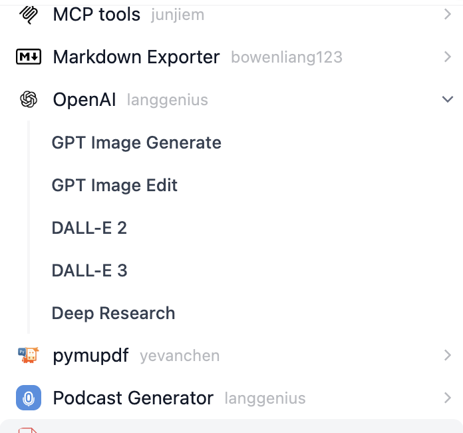Click the MCP tools plugin icon
The height and width of the screenshot is (433, 463).
[x=28, y=13]
